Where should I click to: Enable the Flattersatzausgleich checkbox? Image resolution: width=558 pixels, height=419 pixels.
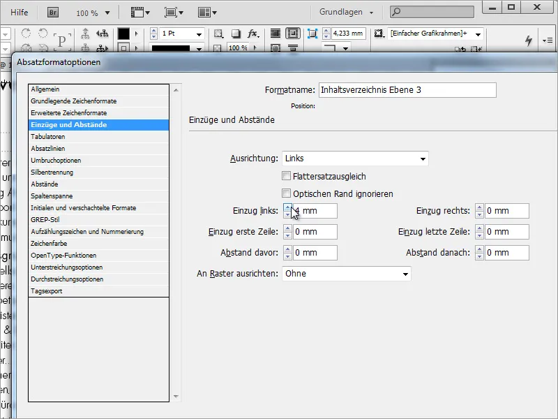tap(286, 176)
